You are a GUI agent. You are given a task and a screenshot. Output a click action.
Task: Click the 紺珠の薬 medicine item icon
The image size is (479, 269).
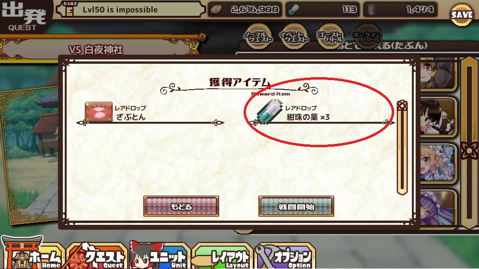[269, 111]
